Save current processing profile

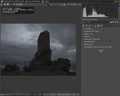pos(113,22)
